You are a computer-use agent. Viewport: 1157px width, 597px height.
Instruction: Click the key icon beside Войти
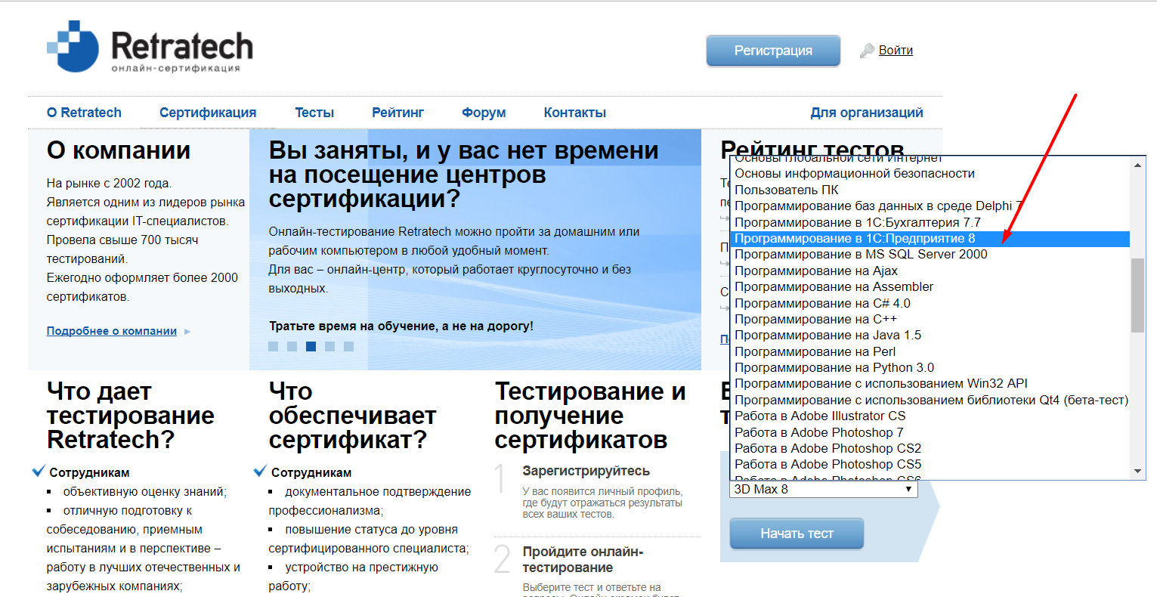click(x=867, y=51)
